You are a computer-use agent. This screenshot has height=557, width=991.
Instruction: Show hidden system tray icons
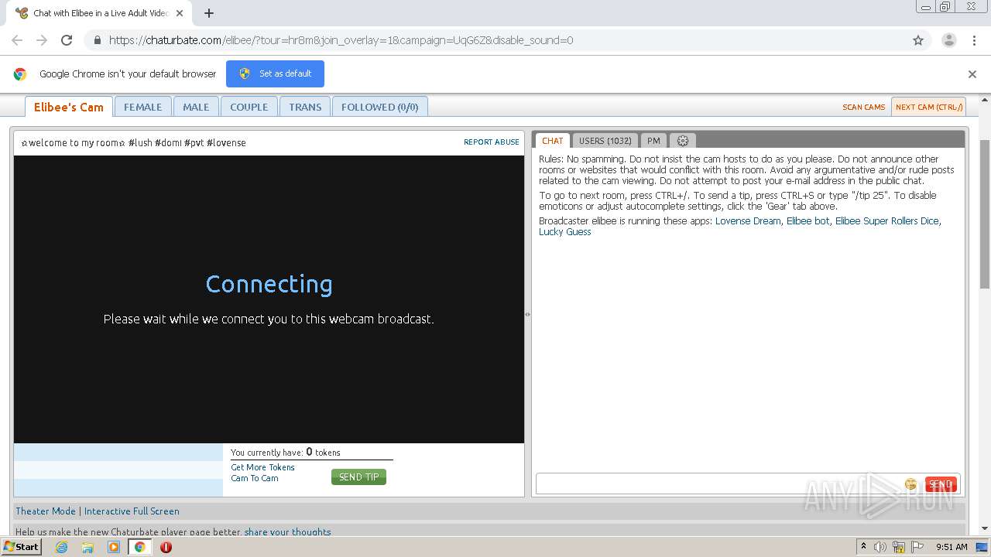click(863, 547)
